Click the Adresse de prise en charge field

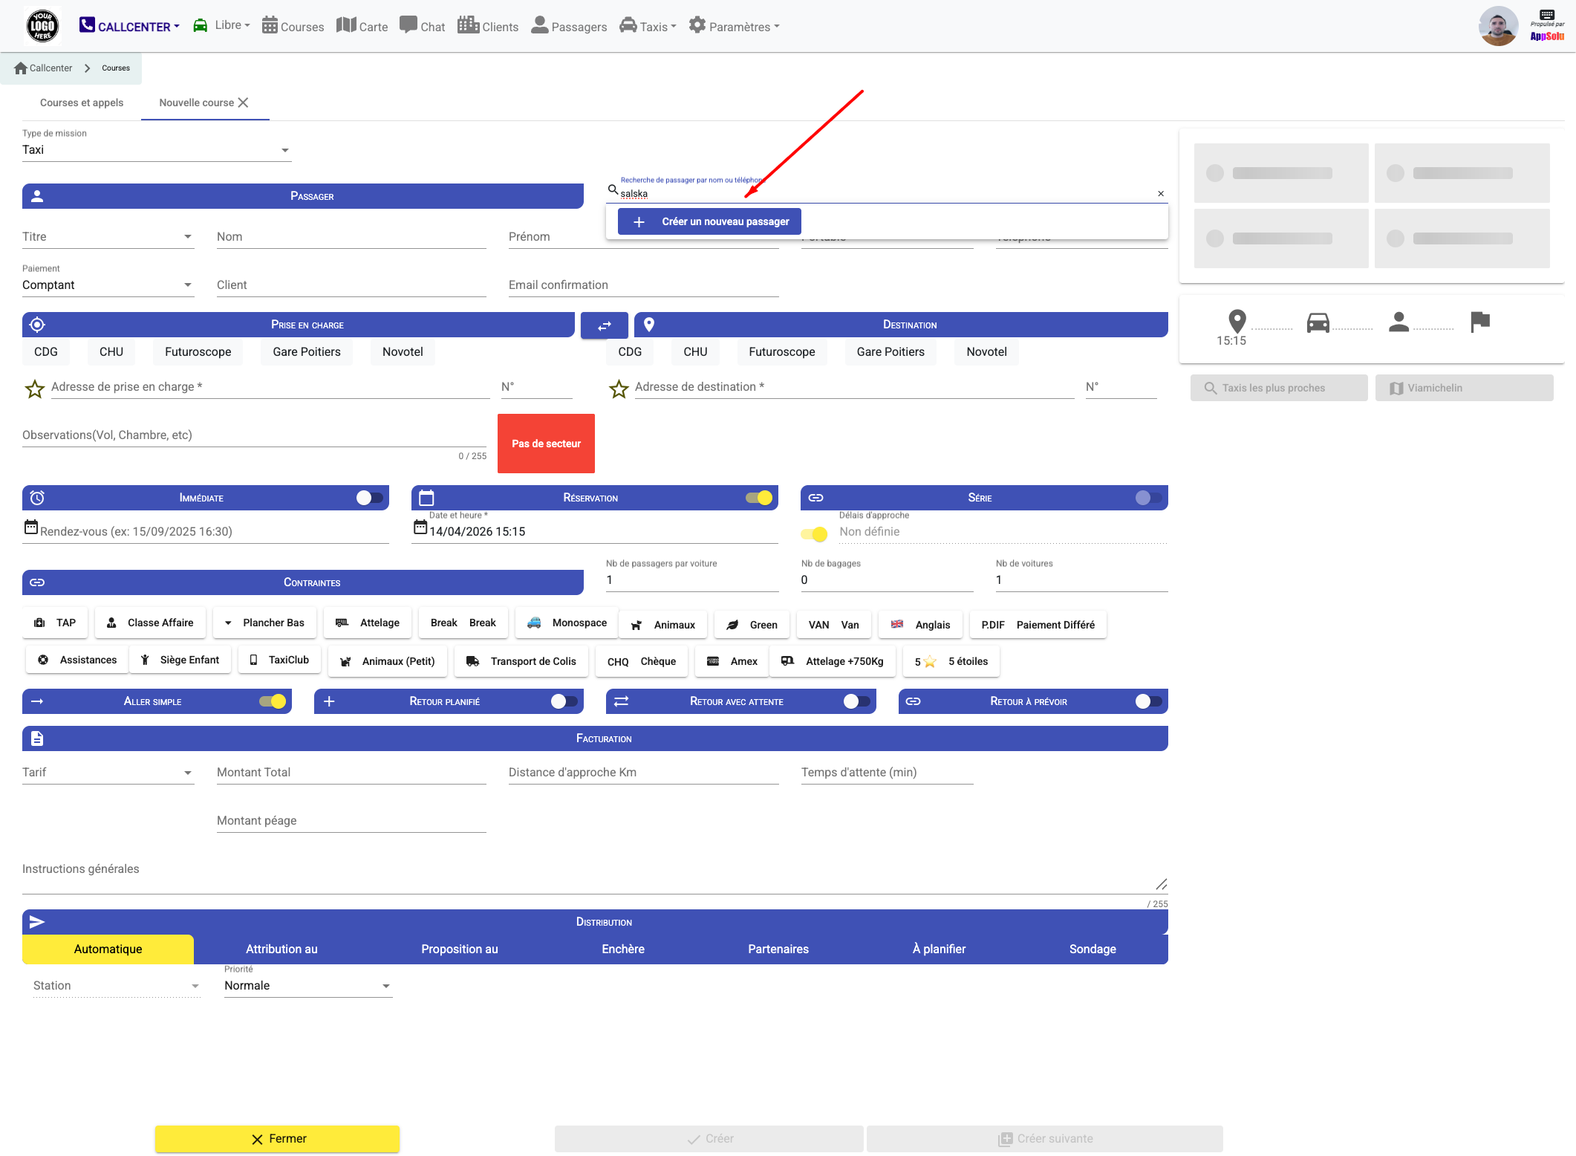tap(270, 387)
